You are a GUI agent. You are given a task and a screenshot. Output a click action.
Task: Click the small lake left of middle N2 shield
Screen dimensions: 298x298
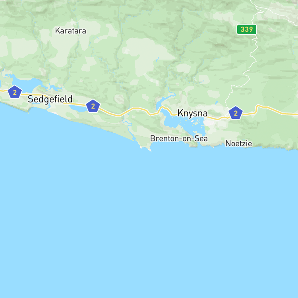pyautogui.click(x=79, y=108)
